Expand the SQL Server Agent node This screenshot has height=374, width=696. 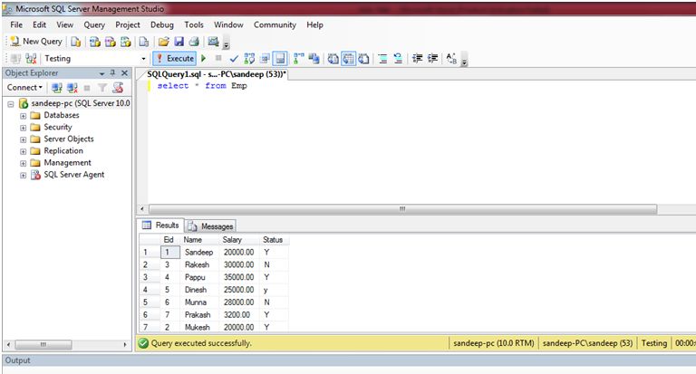click(x=23, y=176)
